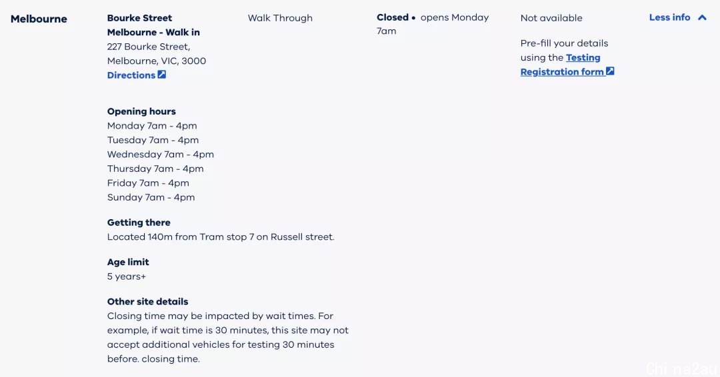Click the Sunday 7am - 4pm entry
720x377 pixels.
(x=151, y=197)
